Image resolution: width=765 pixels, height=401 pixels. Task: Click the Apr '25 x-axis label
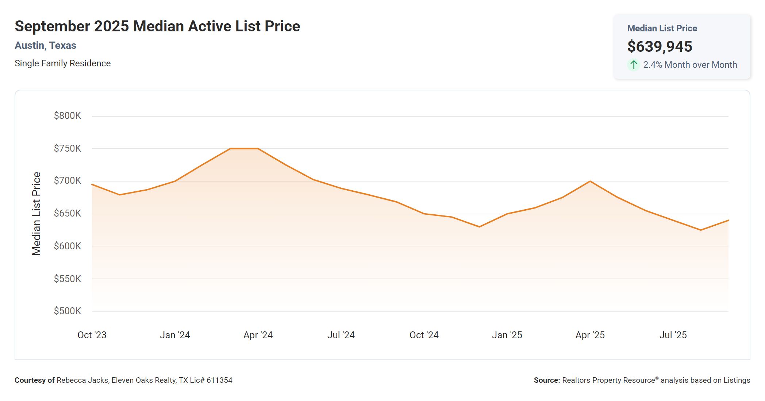[590, 335]
